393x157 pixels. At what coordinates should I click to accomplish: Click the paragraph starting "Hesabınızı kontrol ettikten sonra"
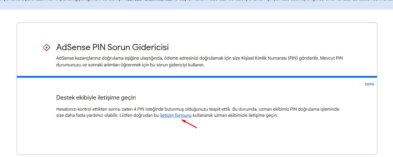198,112
